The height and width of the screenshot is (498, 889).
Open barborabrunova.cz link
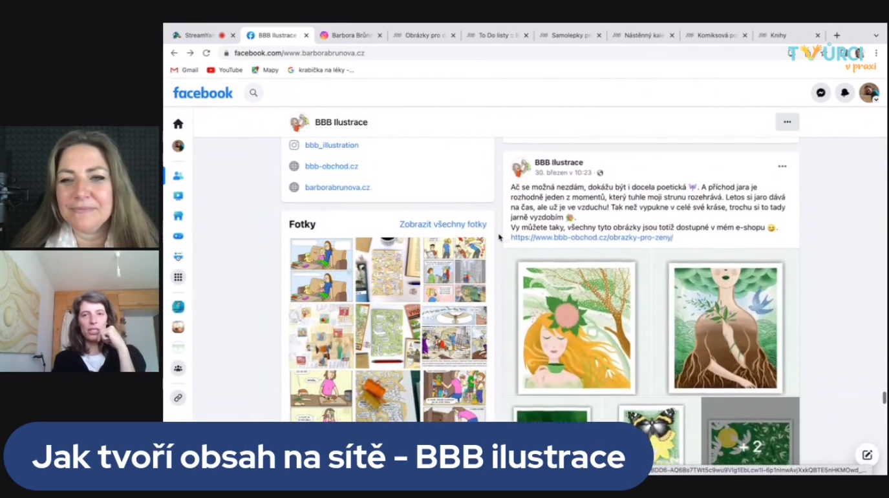[337, 187]
